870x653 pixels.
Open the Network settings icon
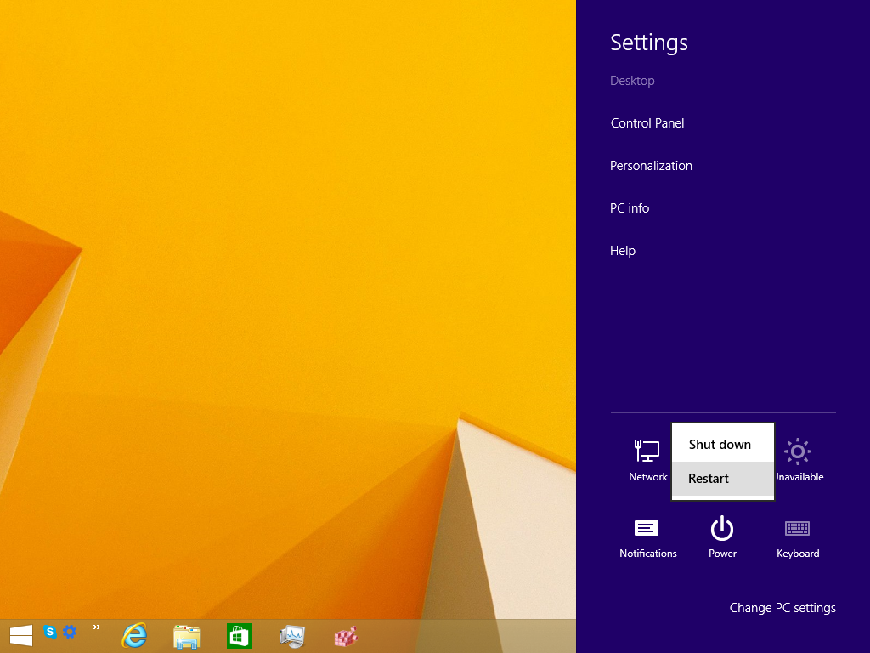(647, 460)
